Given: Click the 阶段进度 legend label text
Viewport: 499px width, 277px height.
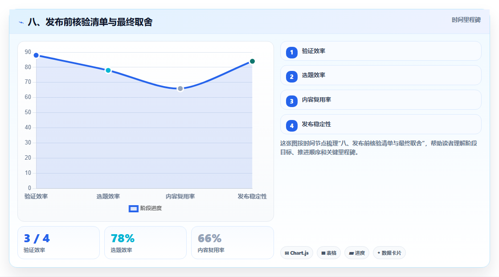Looking at the screenshot, I should pyautogui.click(x=151, y=208).
